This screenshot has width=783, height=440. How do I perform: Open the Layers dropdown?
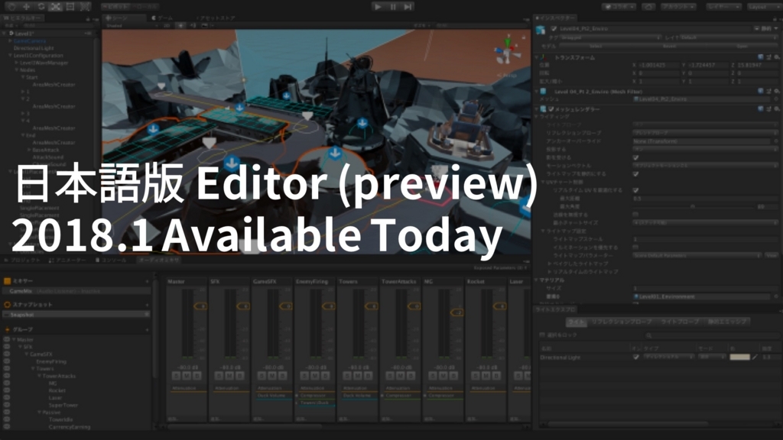pyautogui.click(x=723, y=7)
